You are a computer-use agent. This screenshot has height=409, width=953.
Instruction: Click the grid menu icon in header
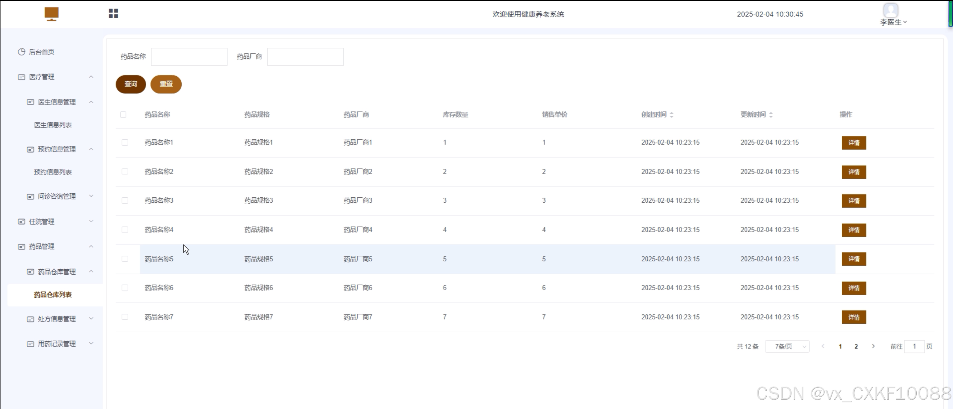tap(113, 14)
